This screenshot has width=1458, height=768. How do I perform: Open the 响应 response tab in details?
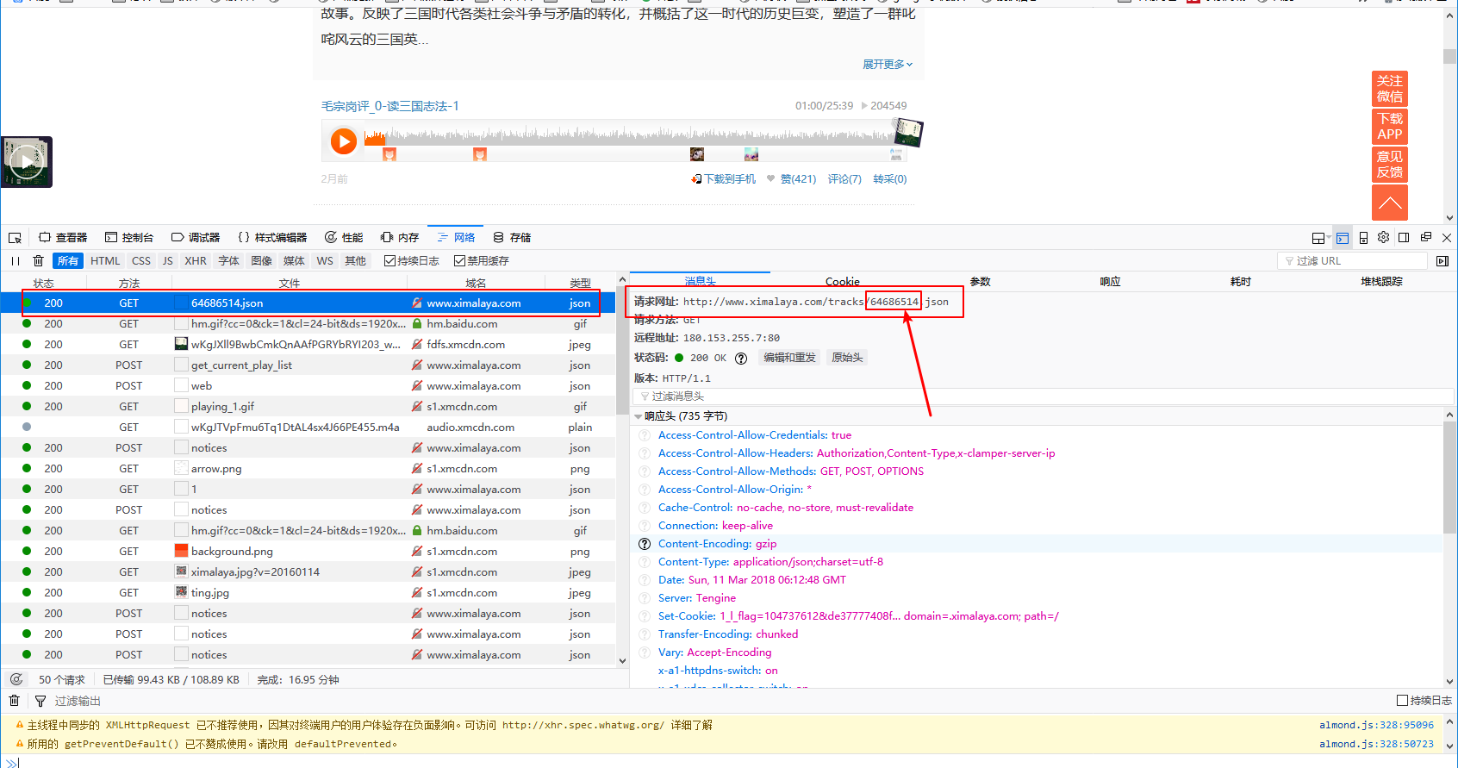coord(1110,282)
